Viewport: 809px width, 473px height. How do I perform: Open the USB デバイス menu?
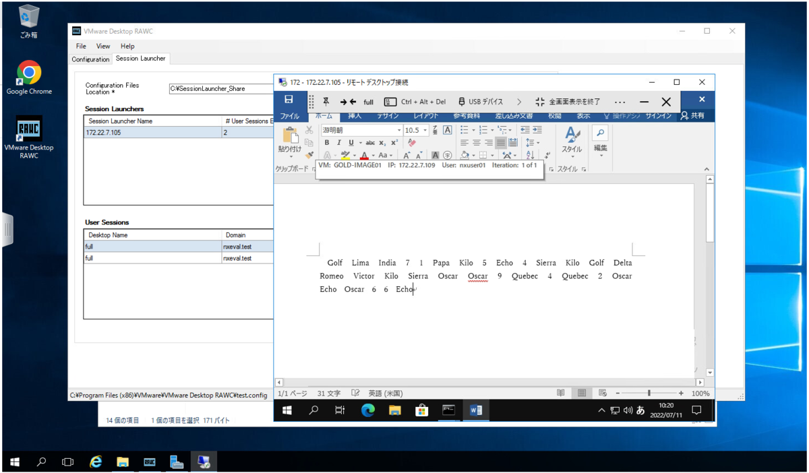pyautogui.click(x=481, y=102)
